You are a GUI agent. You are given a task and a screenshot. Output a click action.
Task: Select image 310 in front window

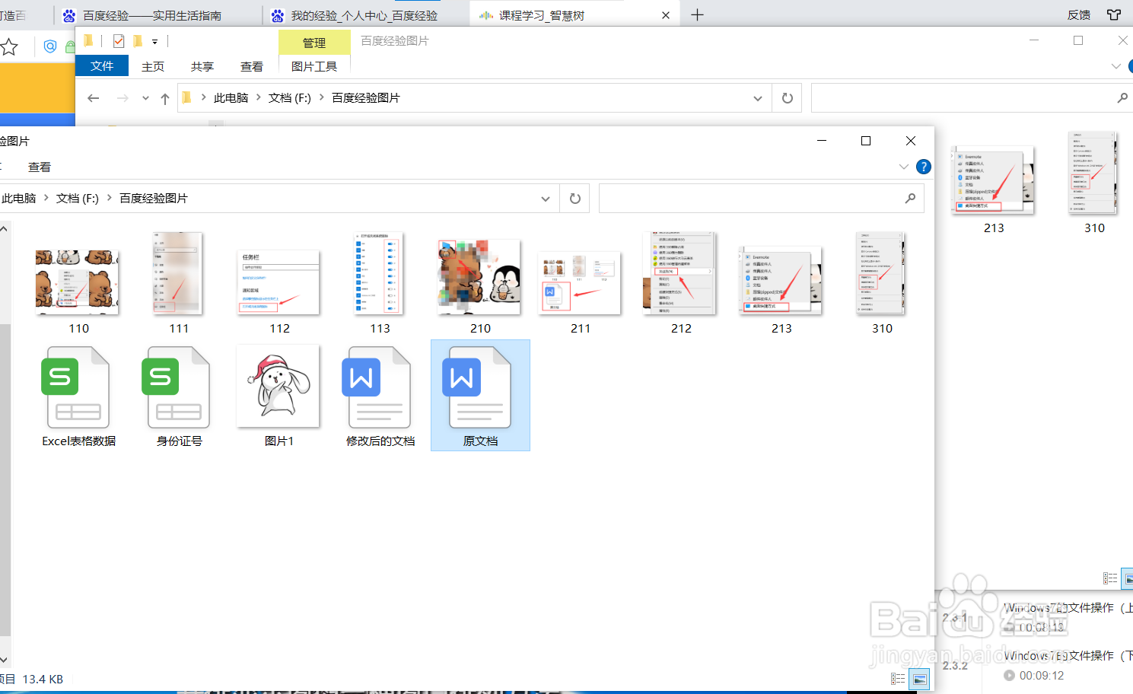tap(881, 274)
